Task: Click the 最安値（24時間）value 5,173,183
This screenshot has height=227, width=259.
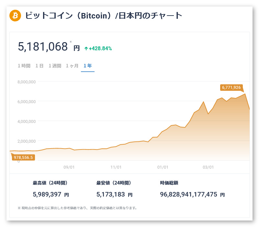Action: click(x=111, y=195)
